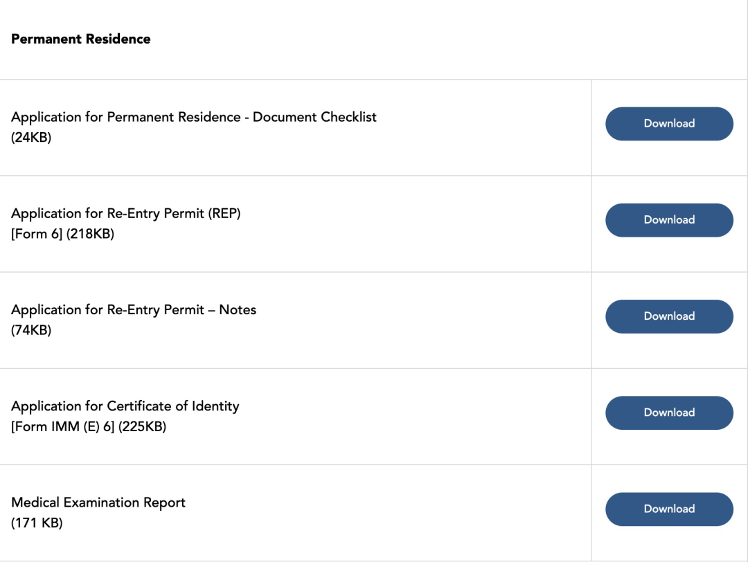Click the (218KB) file size text
The image size is (748, 562).
(x=91, y=234)
